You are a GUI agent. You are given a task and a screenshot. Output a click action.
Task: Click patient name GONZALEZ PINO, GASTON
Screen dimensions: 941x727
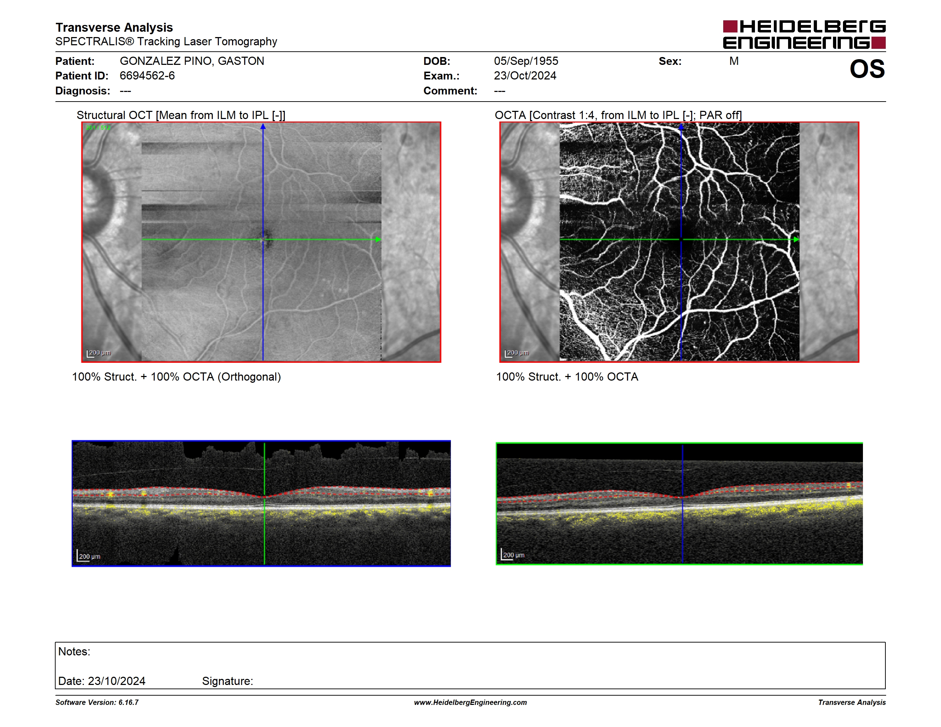point(192,61)
